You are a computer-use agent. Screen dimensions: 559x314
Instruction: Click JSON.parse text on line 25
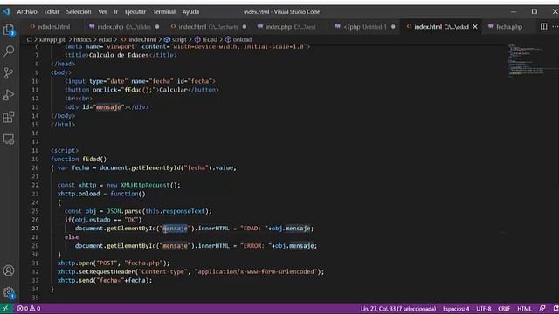[124, 211]
